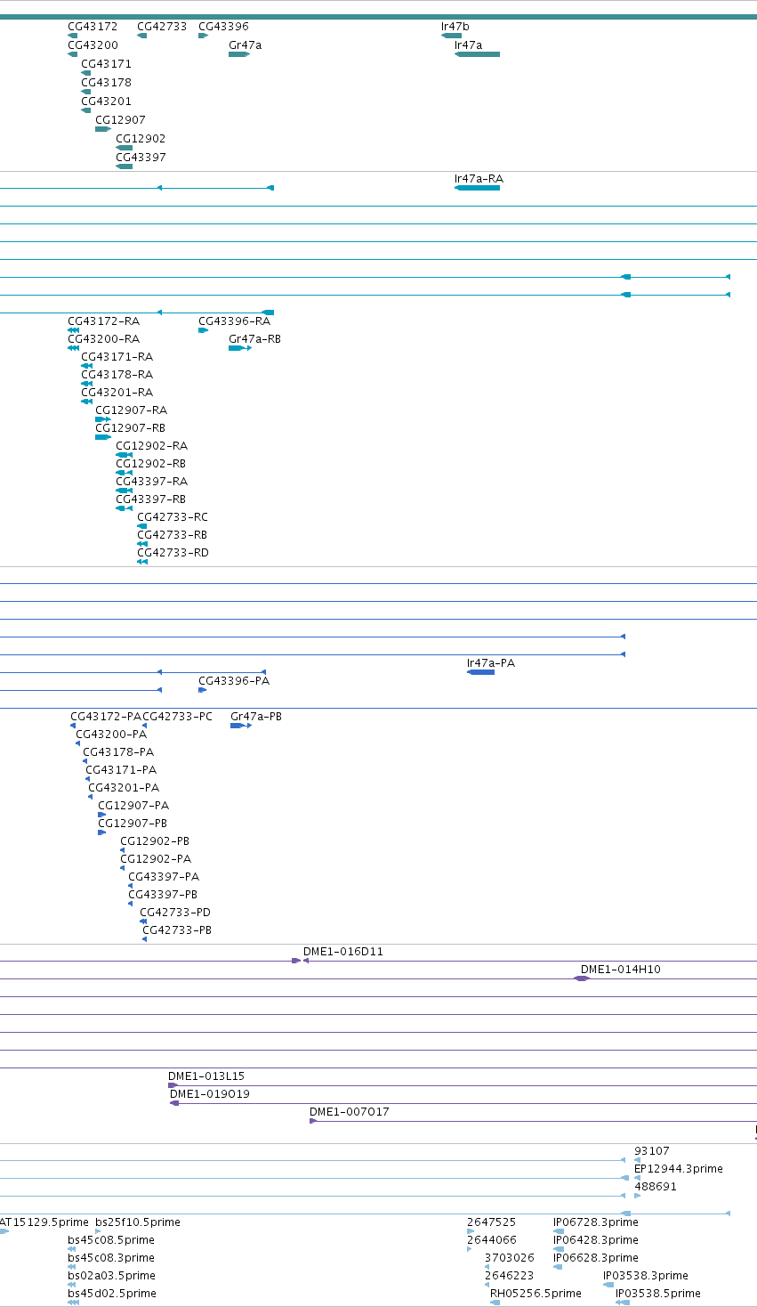Select the CG42733 gene label
Screen dimensions: 757x1307
pos(162,27)
